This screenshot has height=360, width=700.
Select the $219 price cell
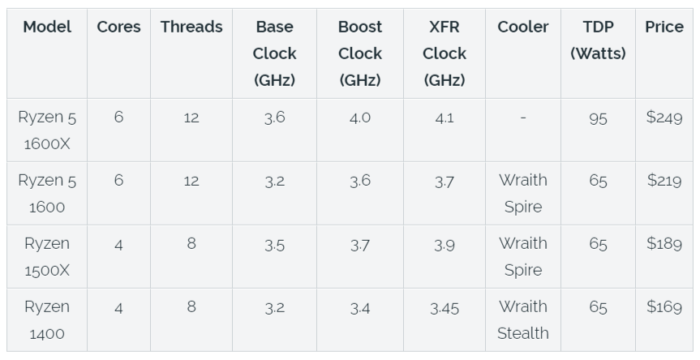click(x=664, y=181)
